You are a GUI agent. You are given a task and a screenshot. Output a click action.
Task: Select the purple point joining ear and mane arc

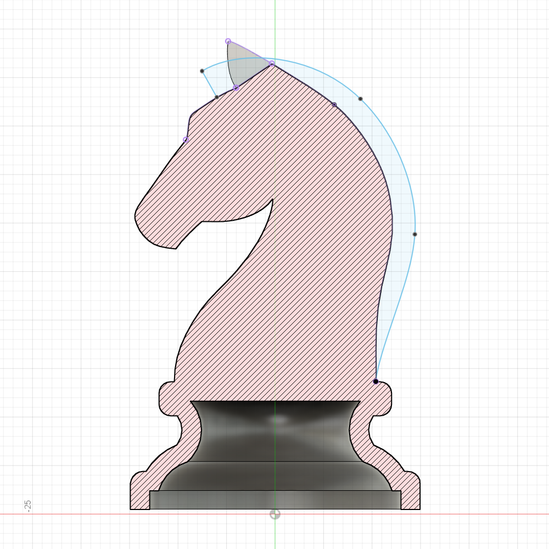(x=272, y=63)
